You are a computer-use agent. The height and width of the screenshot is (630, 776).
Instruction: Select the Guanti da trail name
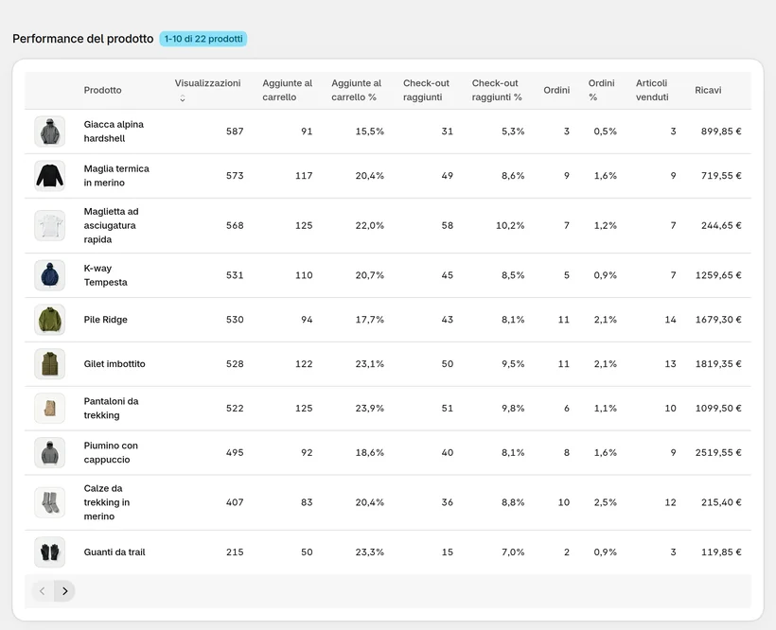click(x=115, y=552)
